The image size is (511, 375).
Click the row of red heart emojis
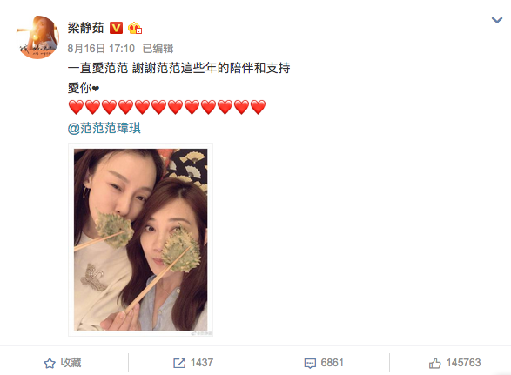click(x=167, y=108)
